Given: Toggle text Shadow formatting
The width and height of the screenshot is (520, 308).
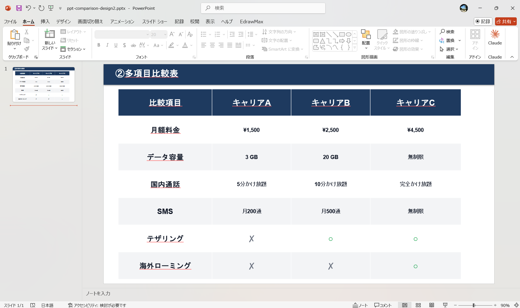Looking at the screenshot, I should [125, 45].
